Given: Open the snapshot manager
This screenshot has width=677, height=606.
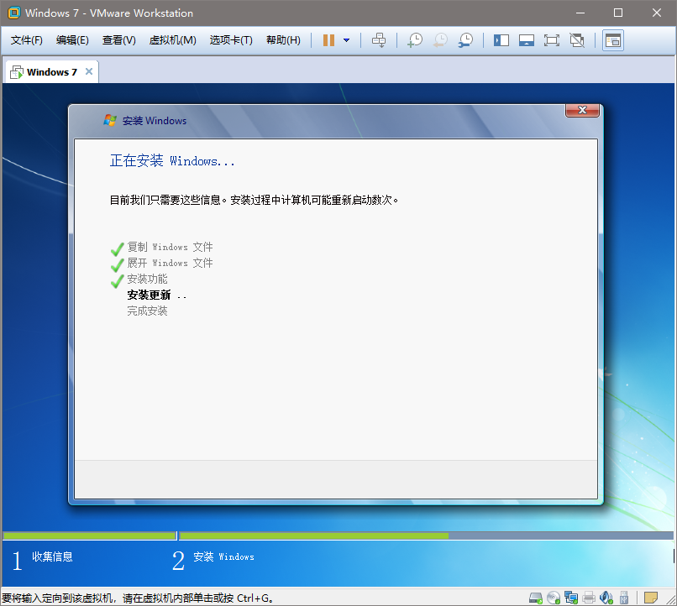Looking at the screenshot, I should tap(465, 40).
